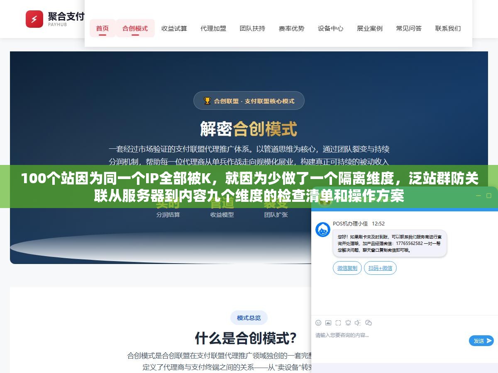This screenshot has width=498, height=373.
Task: Click the agent's chat message bubble
Action: click(390, 243)
